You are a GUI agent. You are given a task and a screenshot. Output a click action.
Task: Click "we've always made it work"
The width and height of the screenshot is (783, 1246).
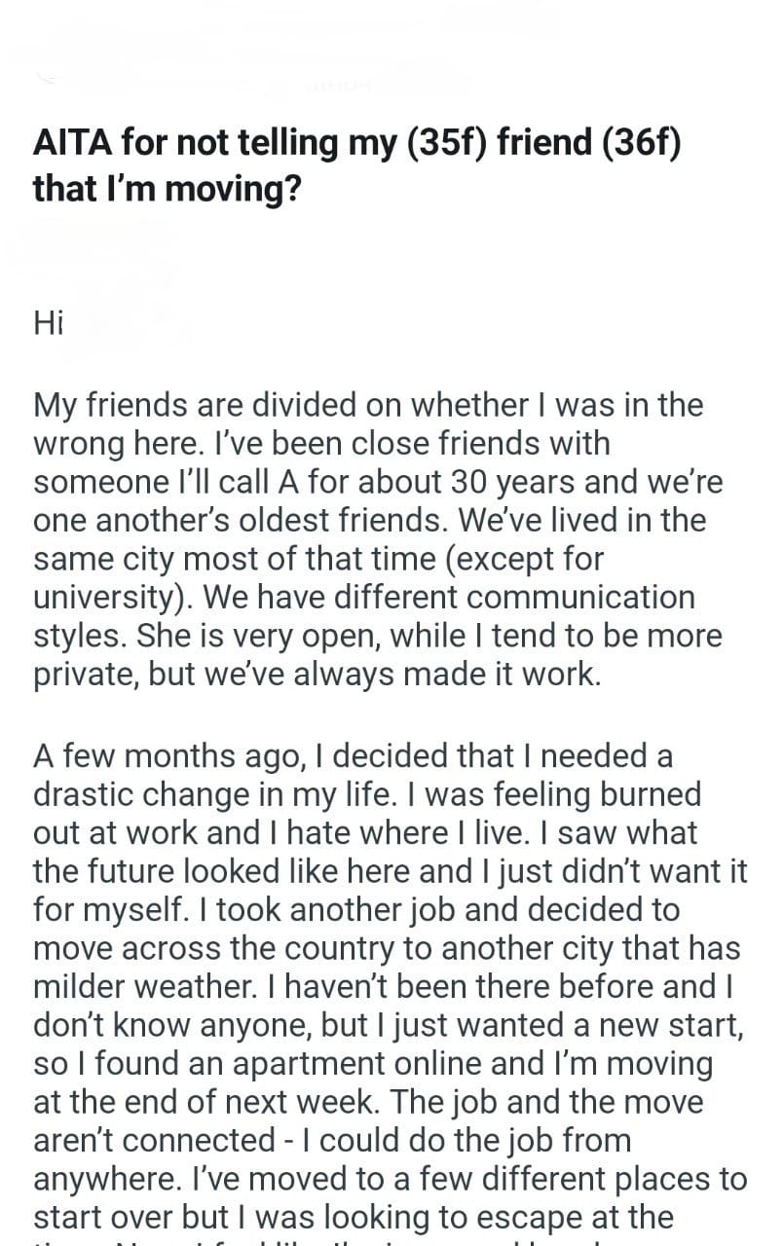[438, 675]
